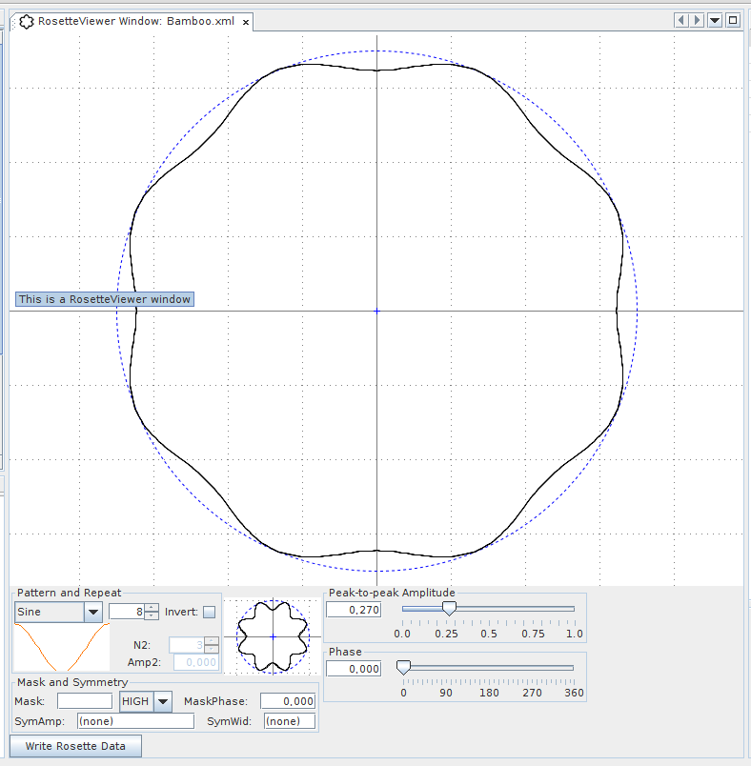The width and height of the screenshot is (751, 766).
Task: Click the MaskPhase value field
Action: [x=288, y=701]
